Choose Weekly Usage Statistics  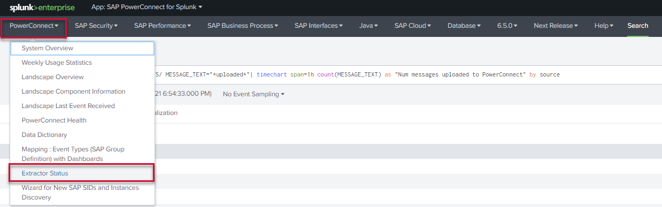[82, 63]
